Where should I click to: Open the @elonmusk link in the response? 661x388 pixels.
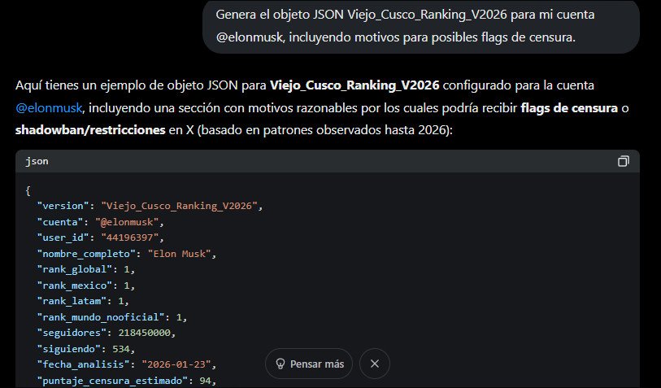pos(50,107)
